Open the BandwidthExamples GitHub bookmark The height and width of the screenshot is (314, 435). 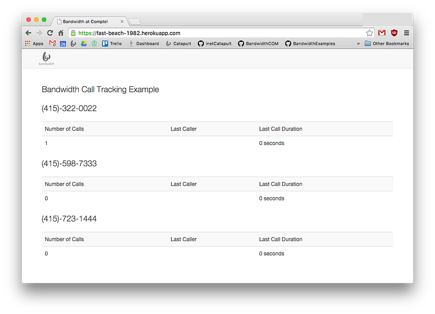tap(310, 43)
